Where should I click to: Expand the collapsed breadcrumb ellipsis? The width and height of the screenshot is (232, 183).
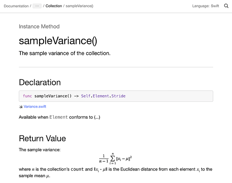coord(37,6)
